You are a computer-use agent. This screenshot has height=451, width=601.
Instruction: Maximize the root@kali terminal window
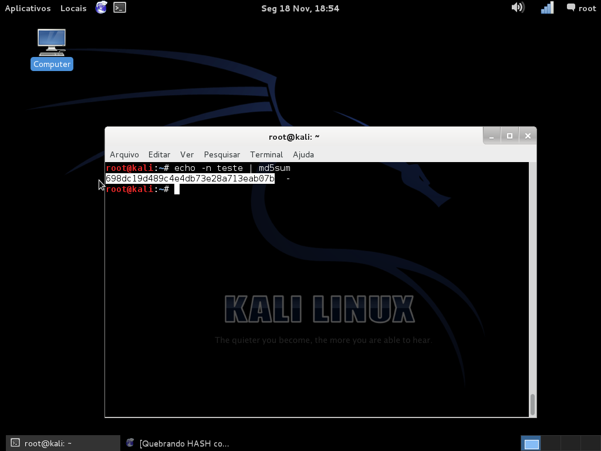coord(509,136)
